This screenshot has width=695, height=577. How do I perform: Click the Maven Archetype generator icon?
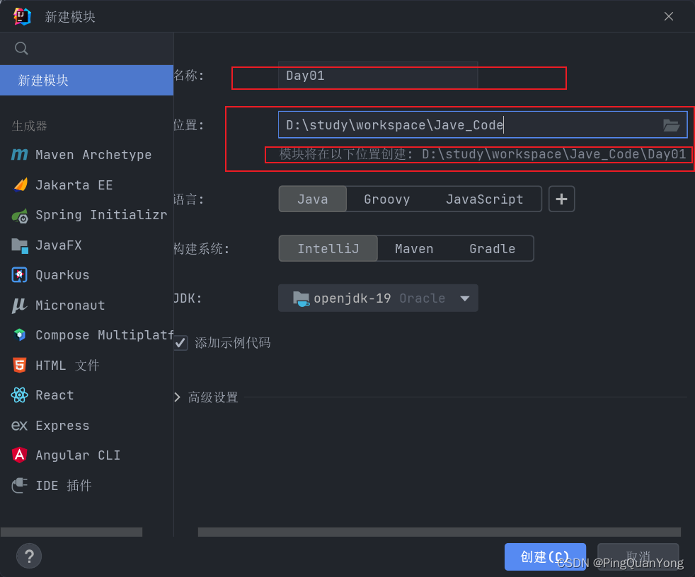tap(20, 155)
